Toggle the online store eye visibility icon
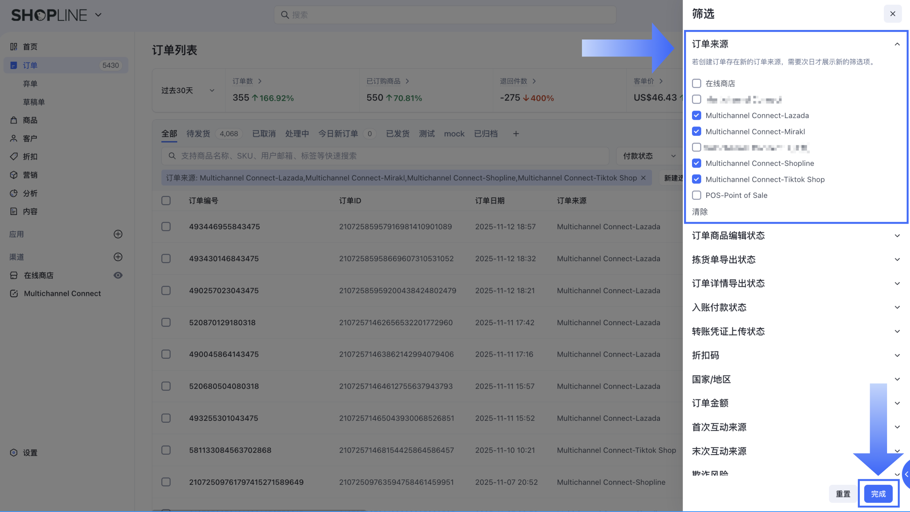Viewport: 910px width, 512px height. [x=118, y=275]
